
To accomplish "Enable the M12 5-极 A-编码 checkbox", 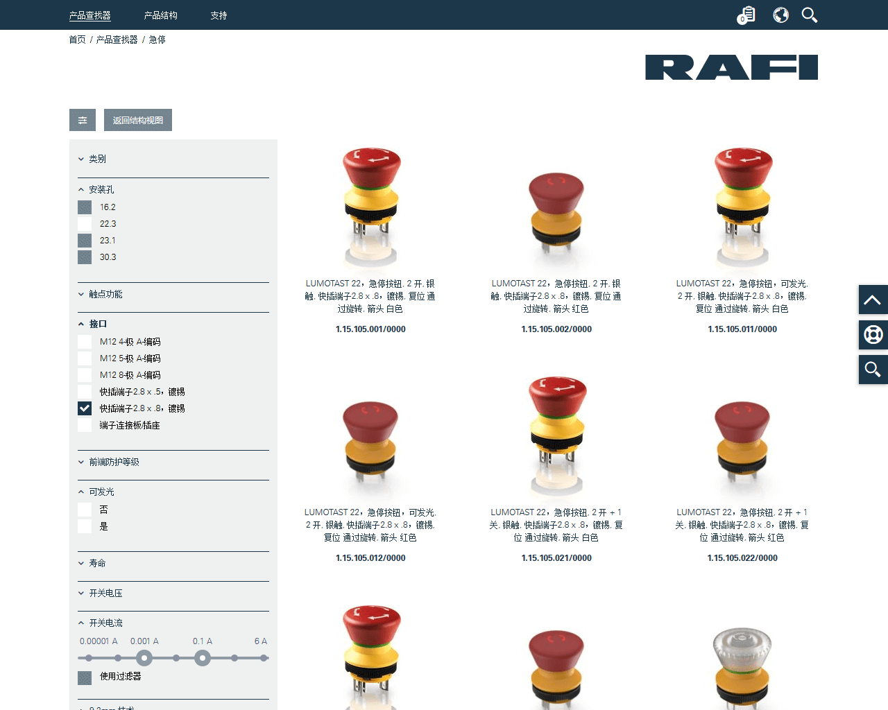I will (x=85, y=358).
